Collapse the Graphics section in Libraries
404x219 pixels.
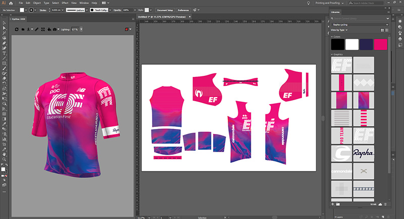pyautogui.click(x=331, y=54)
